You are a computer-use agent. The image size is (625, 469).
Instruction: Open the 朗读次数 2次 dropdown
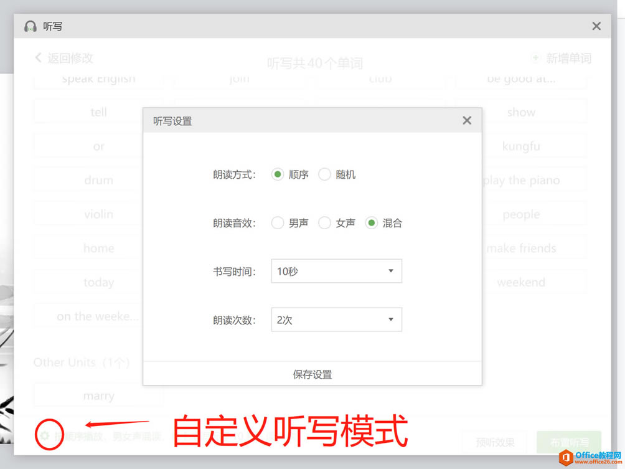[x=336, y=320]
